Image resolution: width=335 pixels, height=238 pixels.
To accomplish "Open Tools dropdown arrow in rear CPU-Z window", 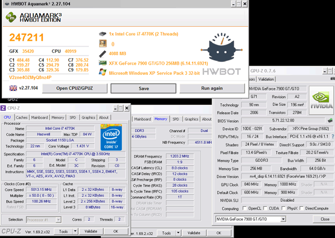I will coord(178,233).
